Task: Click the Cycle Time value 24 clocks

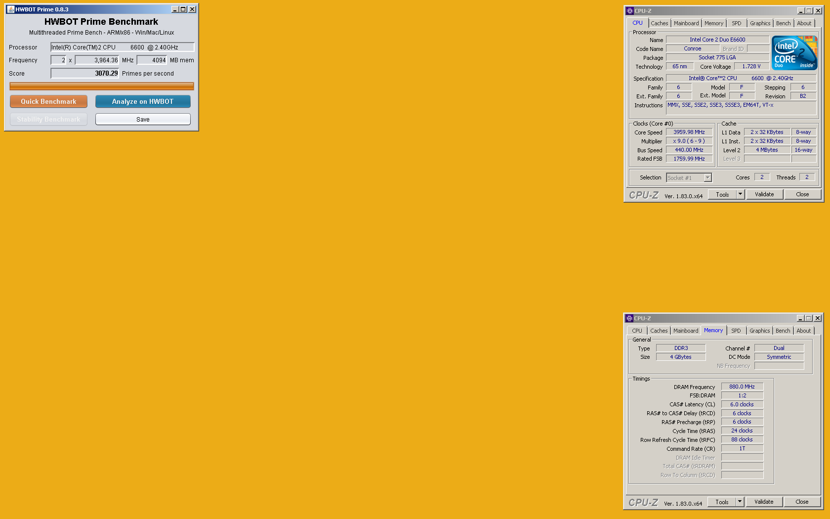Action: 742,431
